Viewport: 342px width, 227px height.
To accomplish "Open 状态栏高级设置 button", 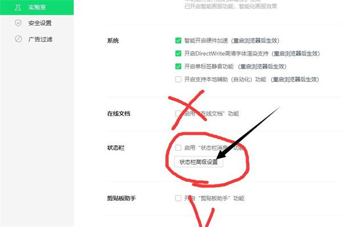I will click(198, 162).
